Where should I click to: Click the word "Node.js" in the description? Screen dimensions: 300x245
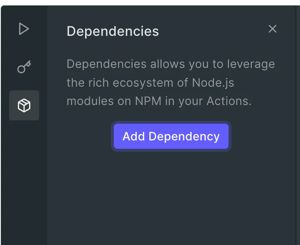213,82
